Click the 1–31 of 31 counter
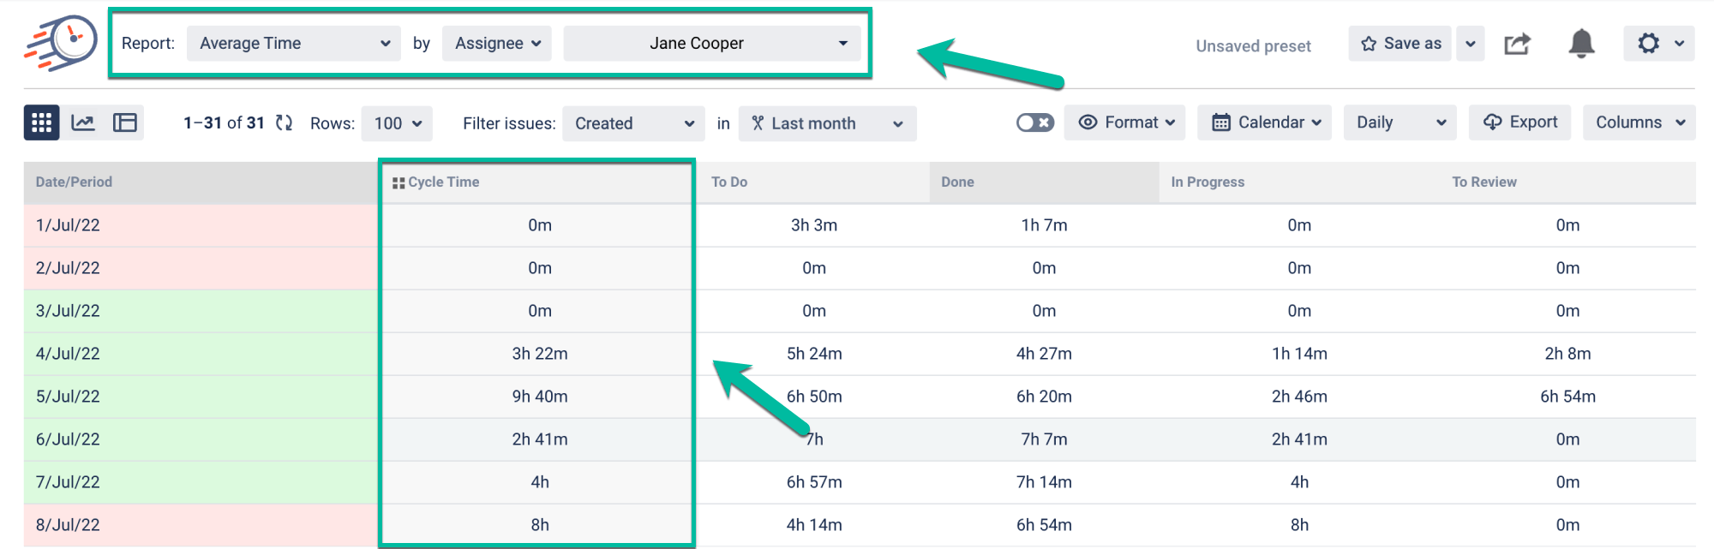 coord(224,122)
